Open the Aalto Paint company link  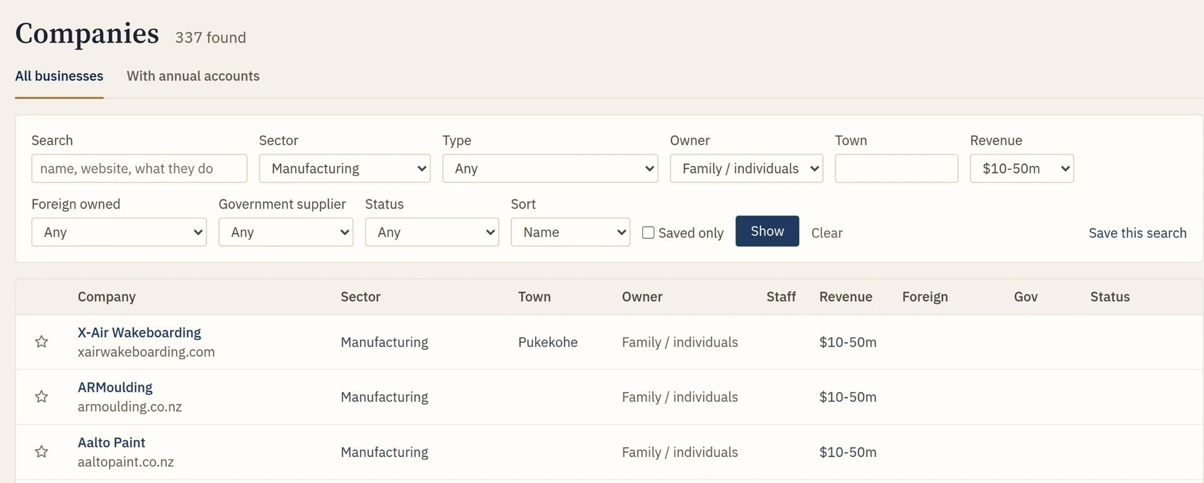111,442
